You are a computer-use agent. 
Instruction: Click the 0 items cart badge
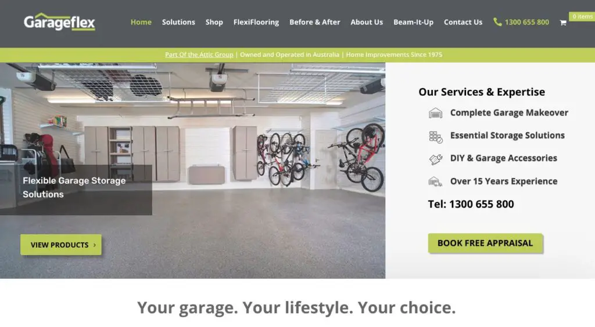[582, 16]
